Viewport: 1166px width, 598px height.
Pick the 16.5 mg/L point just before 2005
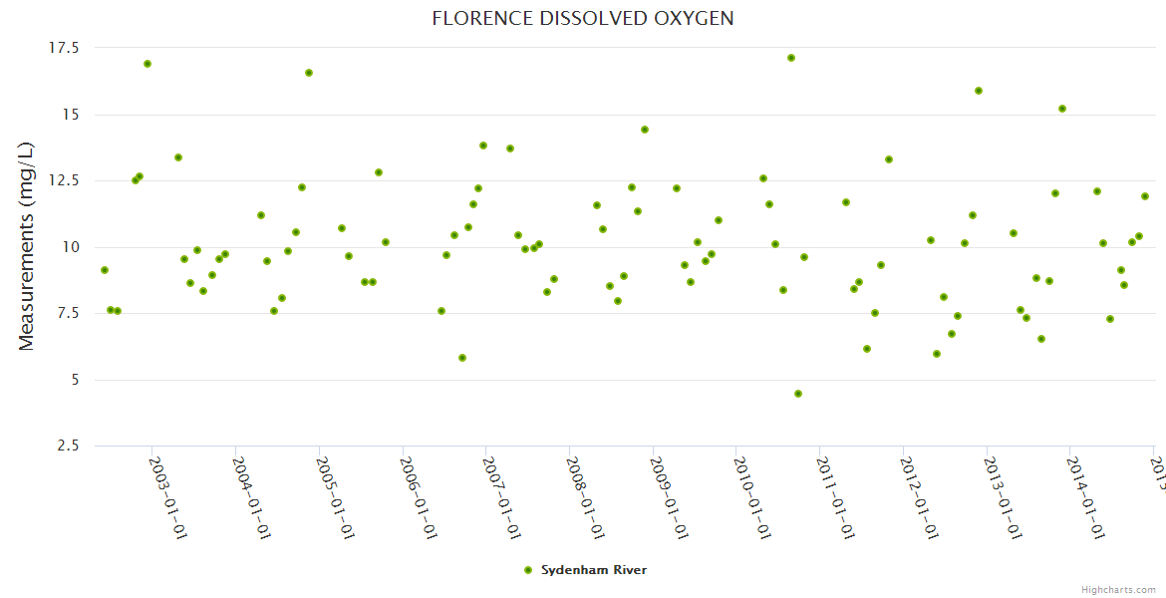click(x=309, y=73)
